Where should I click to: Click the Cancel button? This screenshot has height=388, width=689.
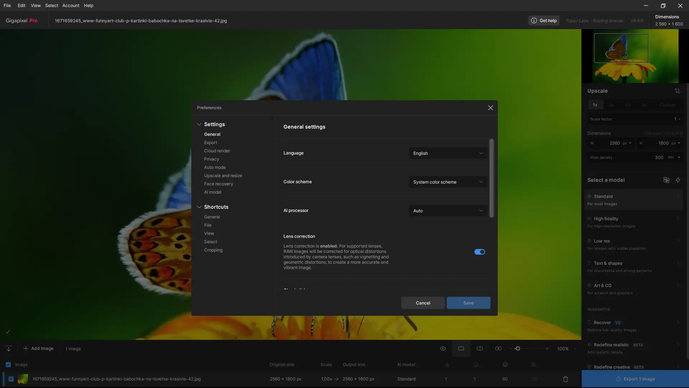click(423, 303)
